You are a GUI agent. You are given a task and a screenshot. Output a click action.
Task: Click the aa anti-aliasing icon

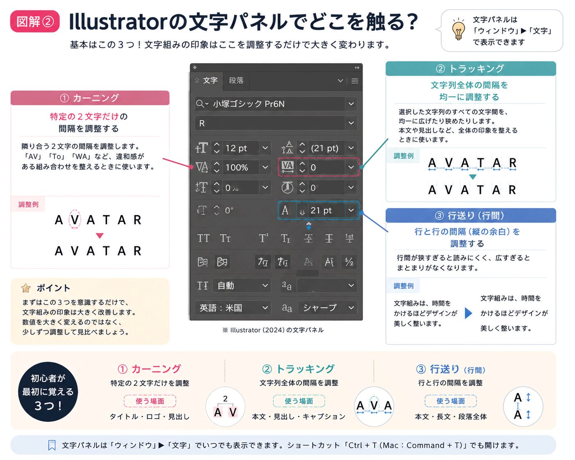(287, 307)
